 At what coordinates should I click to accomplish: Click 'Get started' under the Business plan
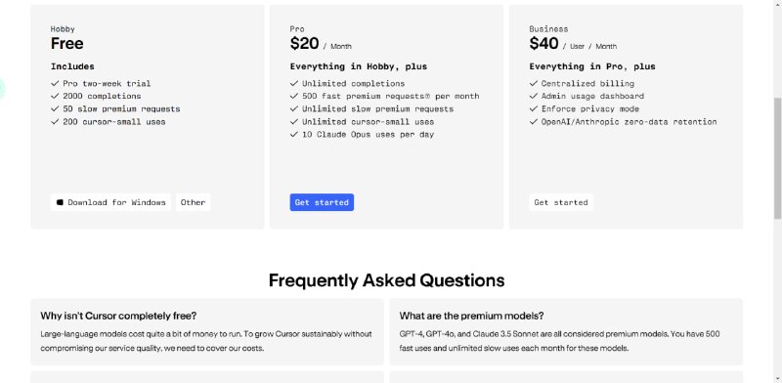pos(561,202)
